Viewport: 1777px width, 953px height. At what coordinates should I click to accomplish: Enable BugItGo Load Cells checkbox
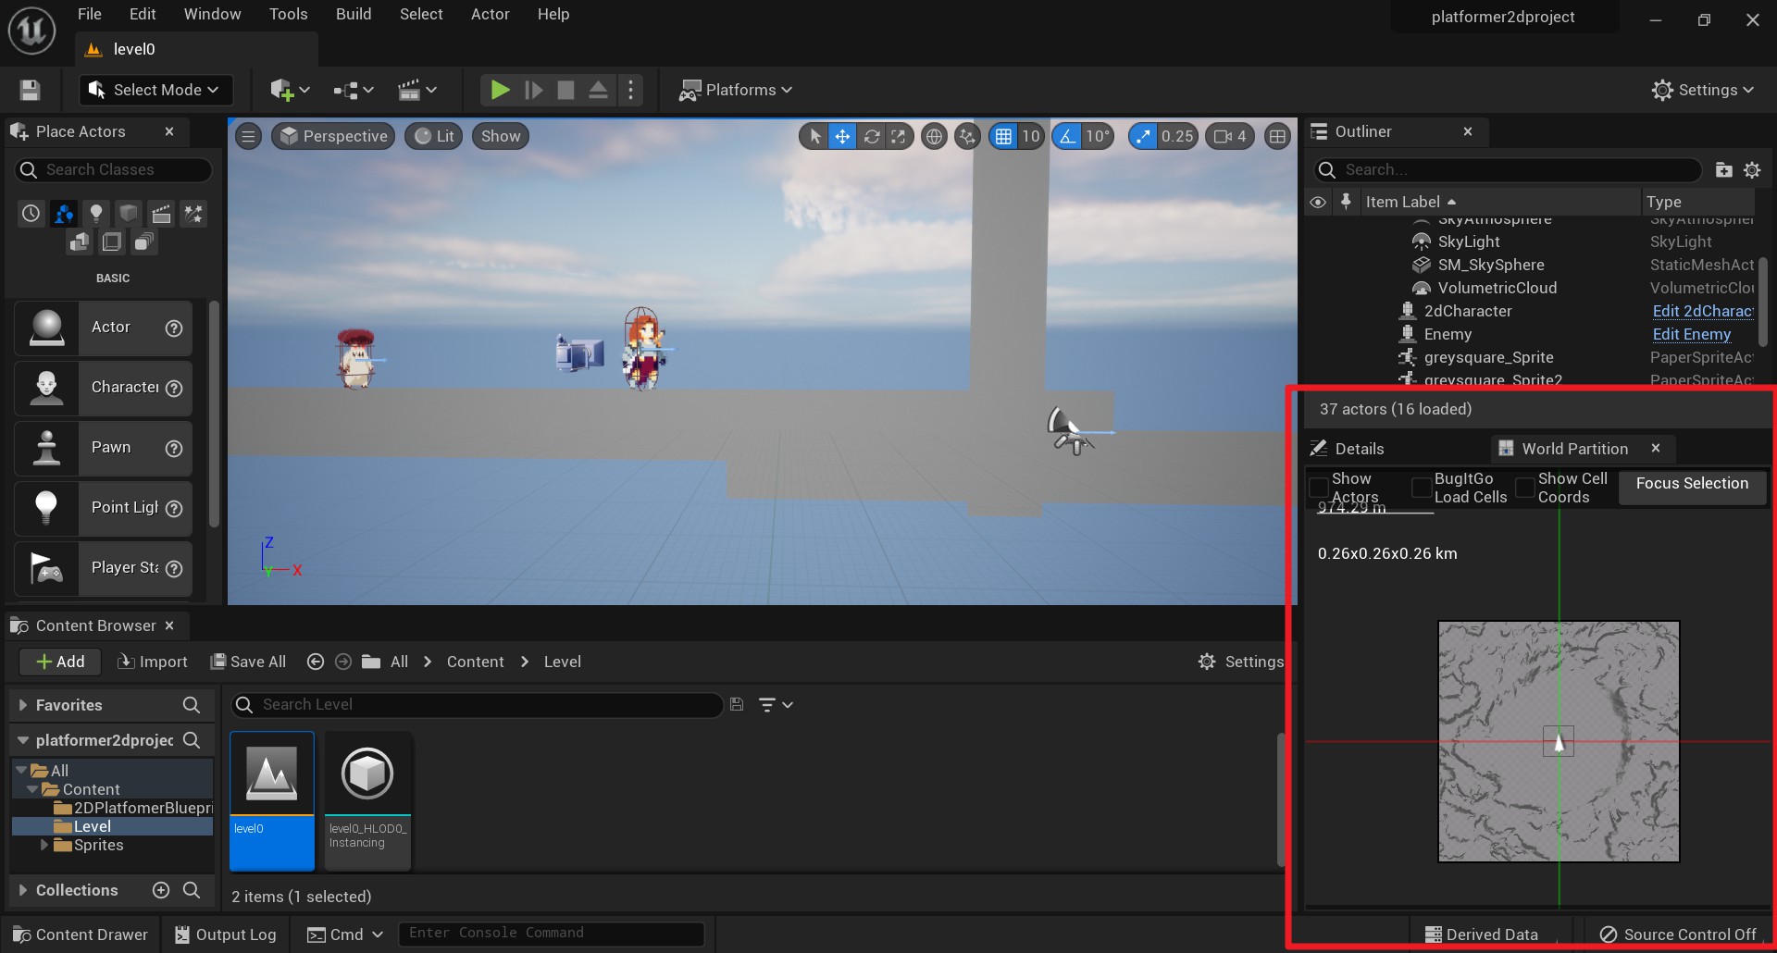click(1421, 487)
